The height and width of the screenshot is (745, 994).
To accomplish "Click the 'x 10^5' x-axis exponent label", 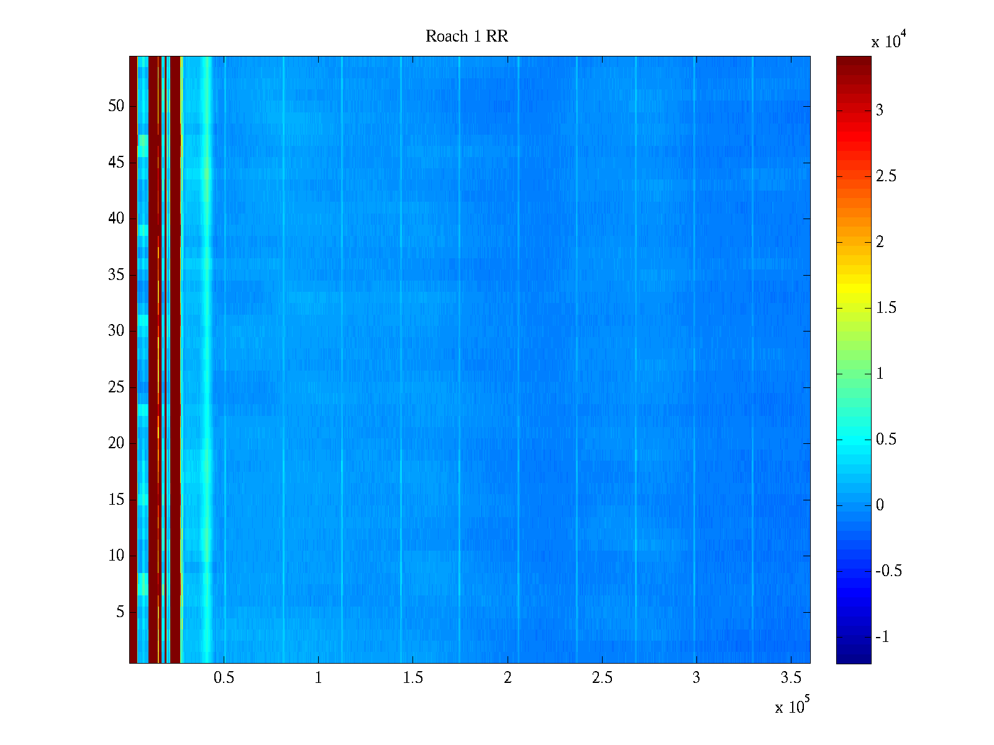I will pos(792,706).
